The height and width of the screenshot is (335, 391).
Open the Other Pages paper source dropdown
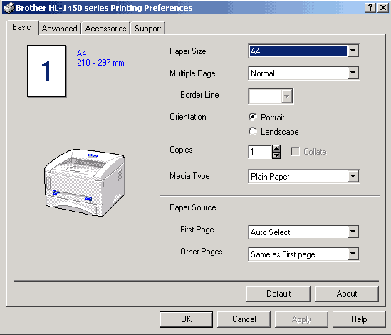pos(353,254)
